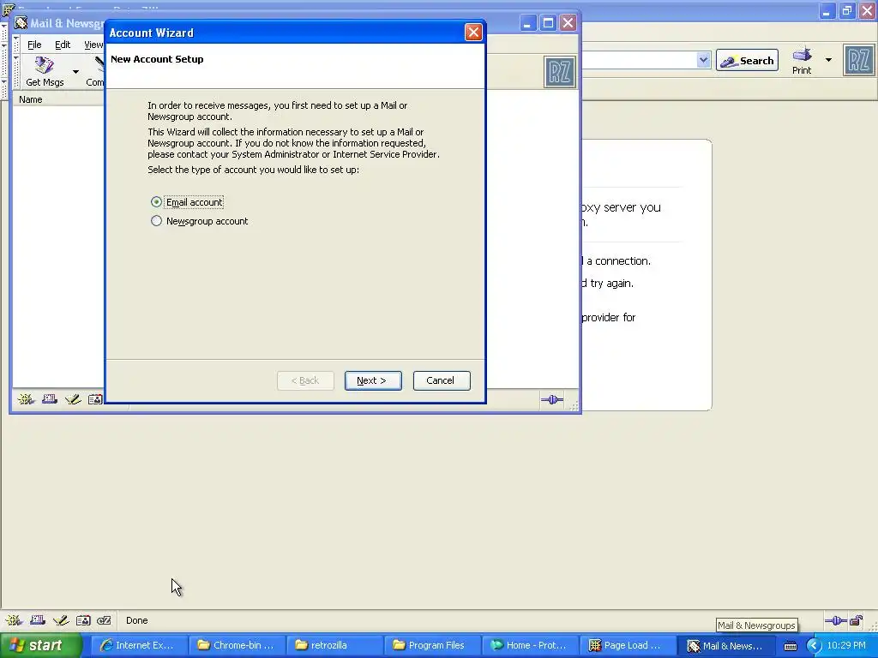Switch to Program Files taskbar item

[x=432, y=645]
